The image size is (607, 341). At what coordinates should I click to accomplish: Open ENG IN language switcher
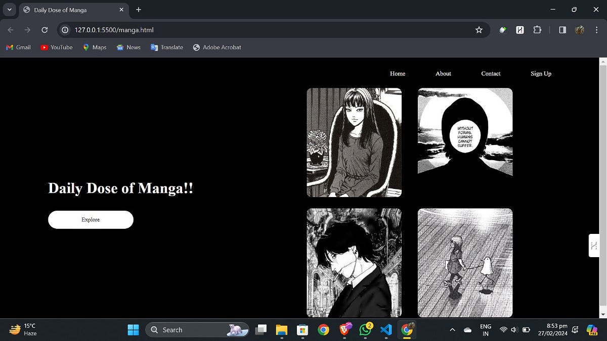[486, 330]
